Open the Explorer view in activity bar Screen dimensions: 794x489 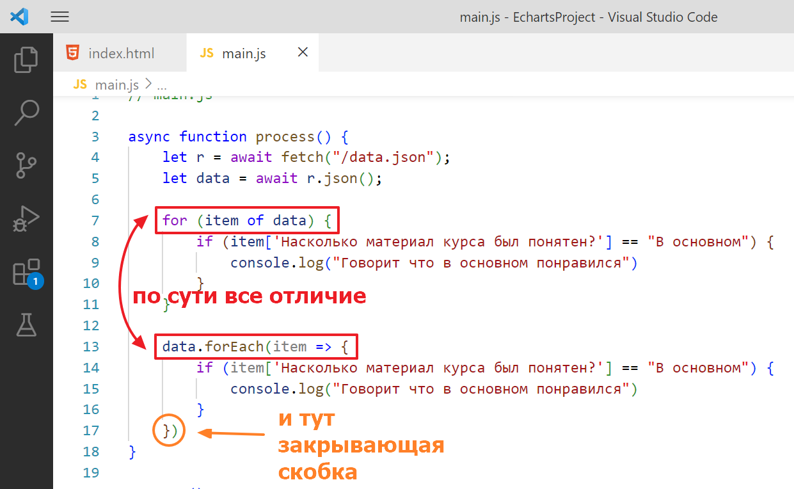click(26, 59)
